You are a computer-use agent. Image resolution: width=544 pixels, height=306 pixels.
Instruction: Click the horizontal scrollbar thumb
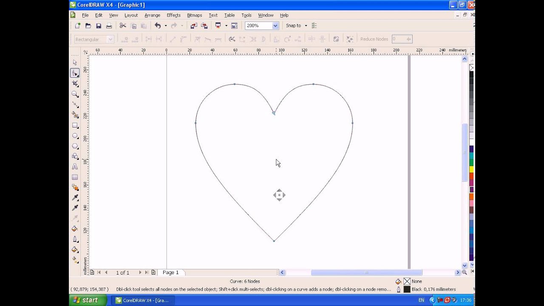coord(367,272)
